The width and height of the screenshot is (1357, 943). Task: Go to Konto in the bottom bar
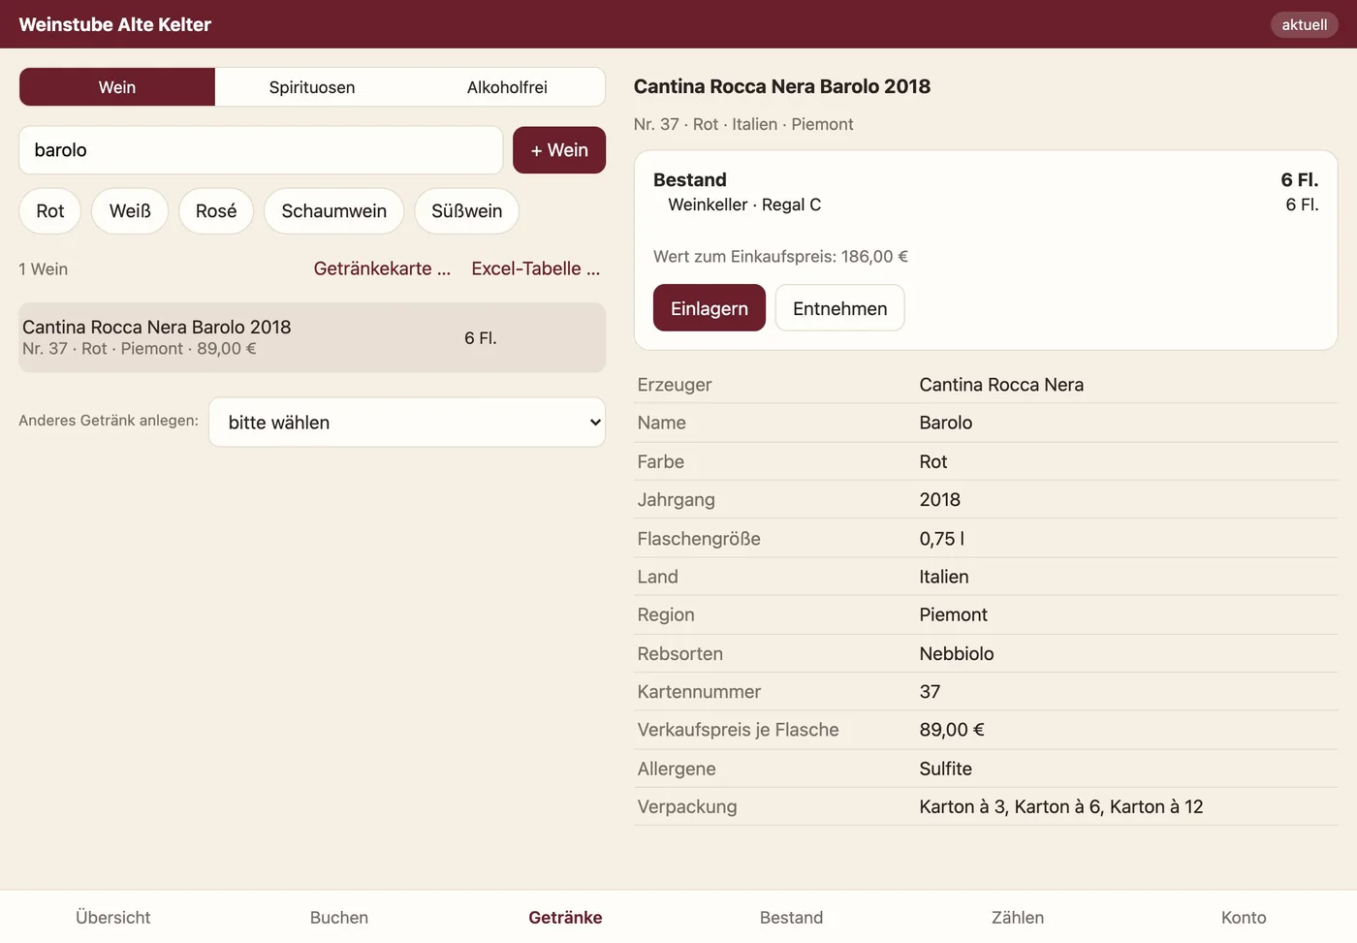pos(1244,918)
